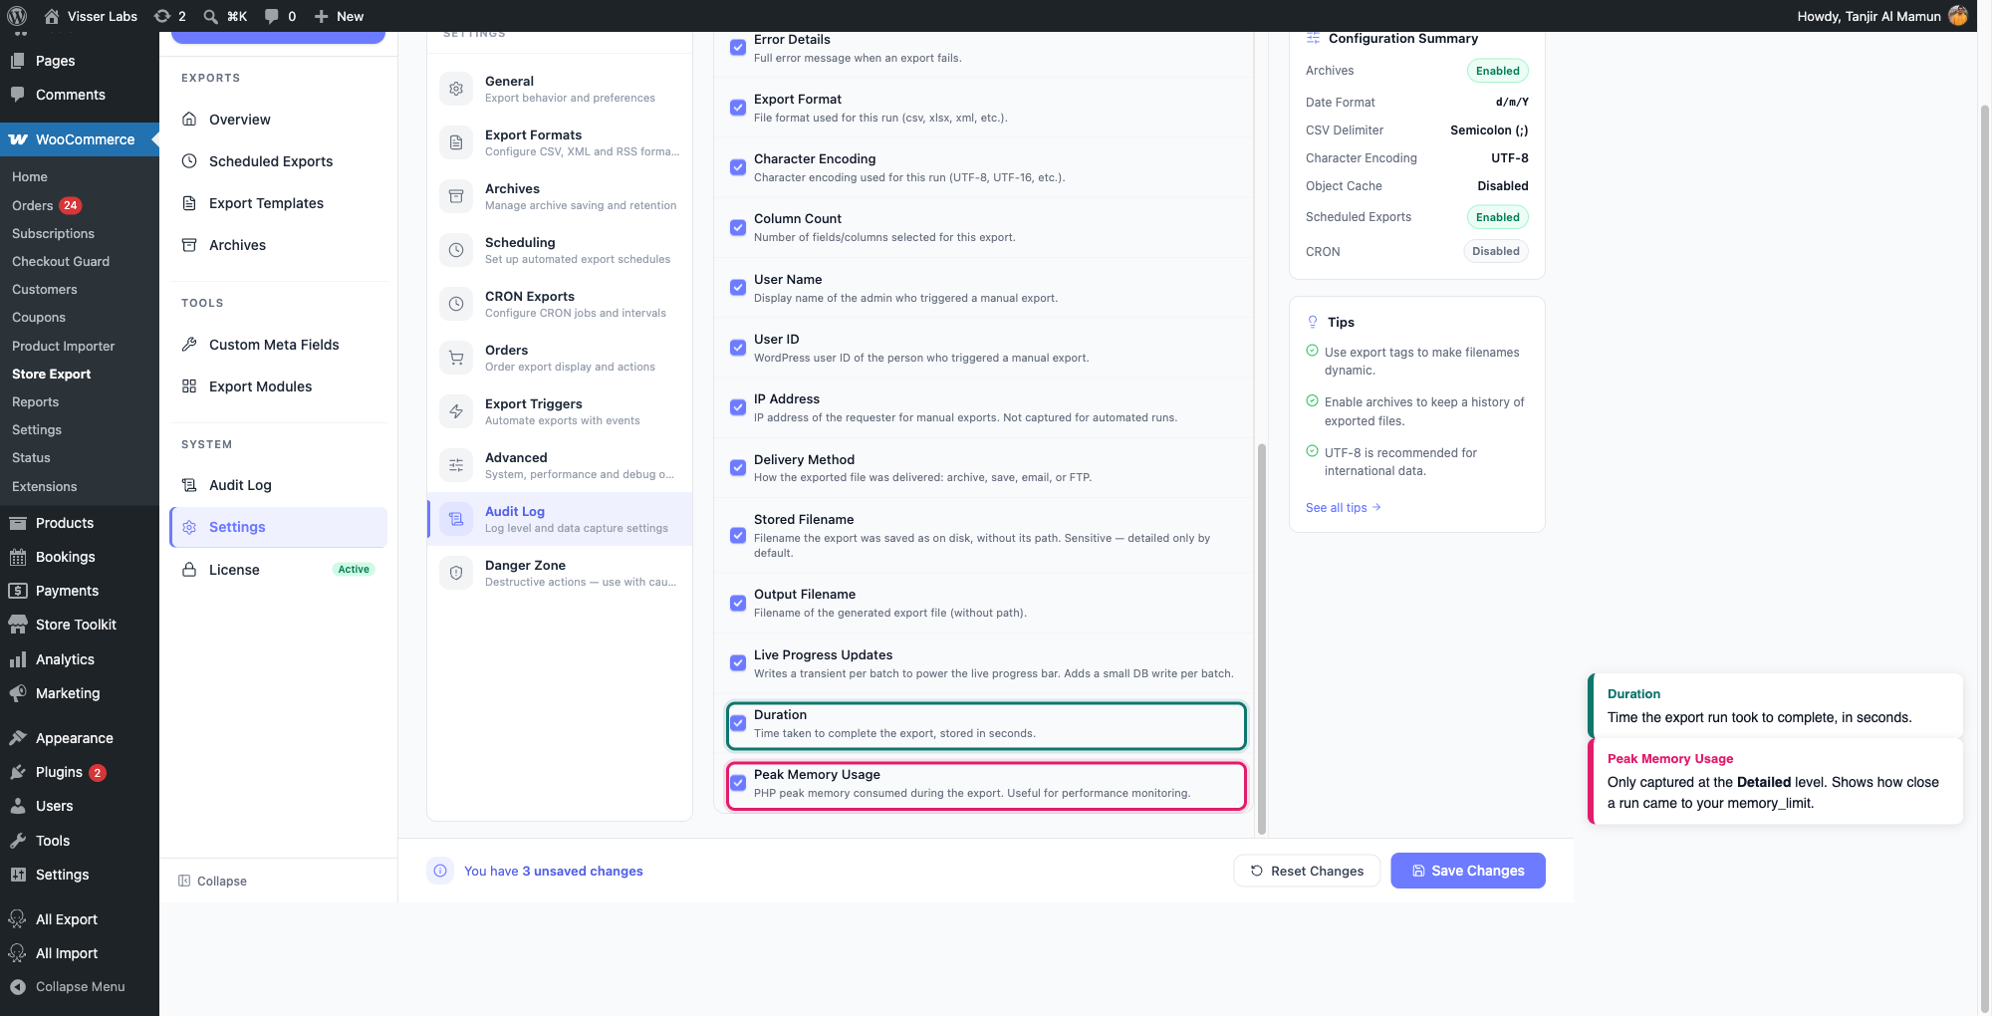Click the CRON Exports clock icon
The height and width of the screenshot is (1016, 1992).
pyautogui.click(x=456, y=304)
